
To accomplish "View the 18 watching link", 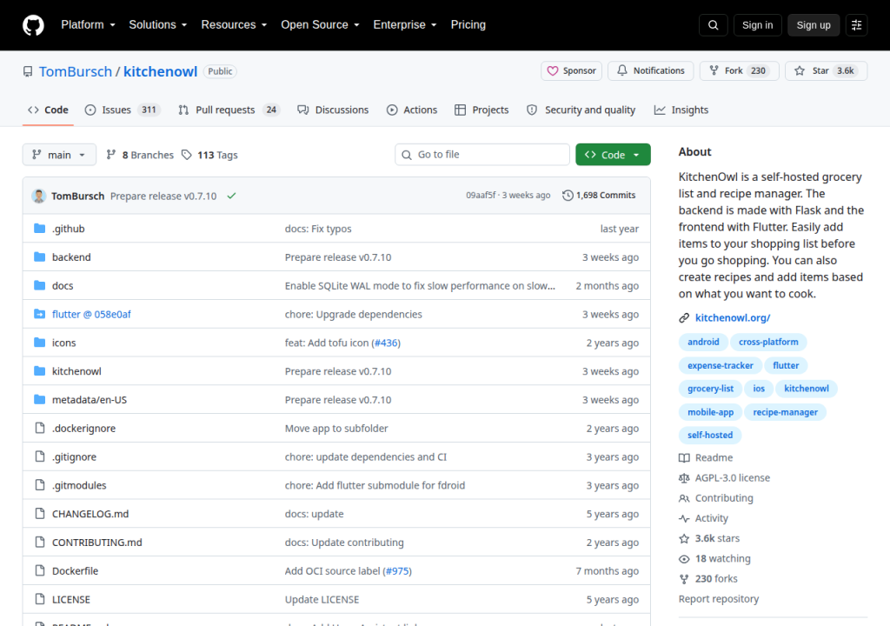I will click(714, 559).
